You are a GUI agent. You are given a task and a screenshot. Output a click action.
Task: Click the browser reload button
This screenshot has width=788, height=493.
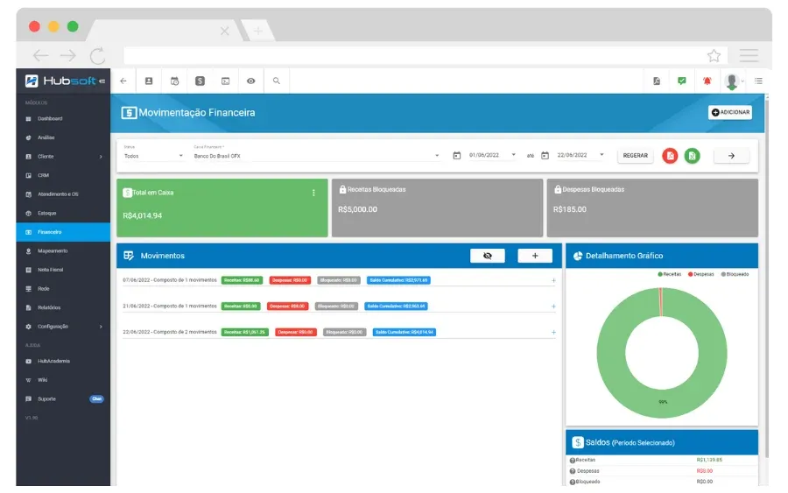pyautogui.click(x=97, y=55)
